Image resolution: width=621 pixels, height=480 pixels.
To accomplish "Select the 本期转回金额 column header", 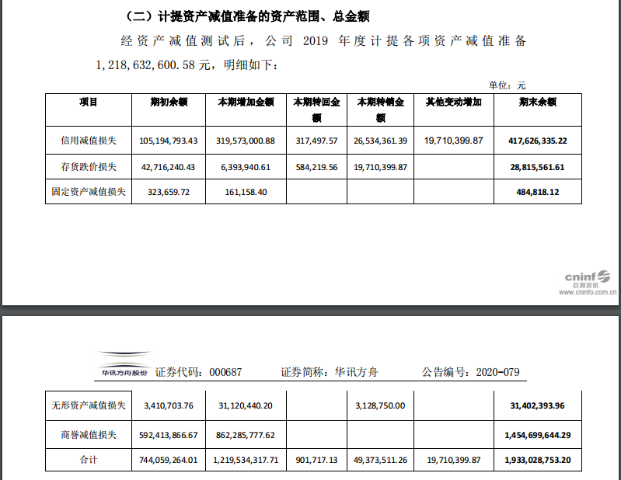I will tap(316, 110).
